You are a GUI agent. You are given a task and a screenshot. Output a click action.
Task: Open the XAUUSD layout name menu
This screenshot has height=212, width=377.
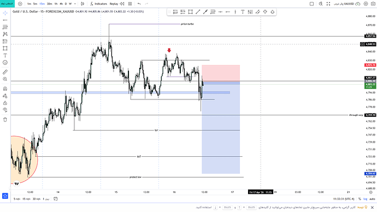click(x=344, y=4)
